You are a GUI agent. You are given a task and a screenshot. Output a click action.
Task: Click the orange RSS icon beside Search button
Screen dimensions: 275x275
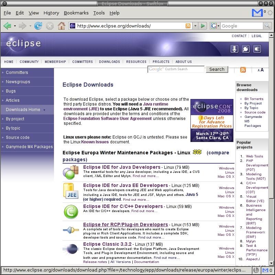pos(243,70)
